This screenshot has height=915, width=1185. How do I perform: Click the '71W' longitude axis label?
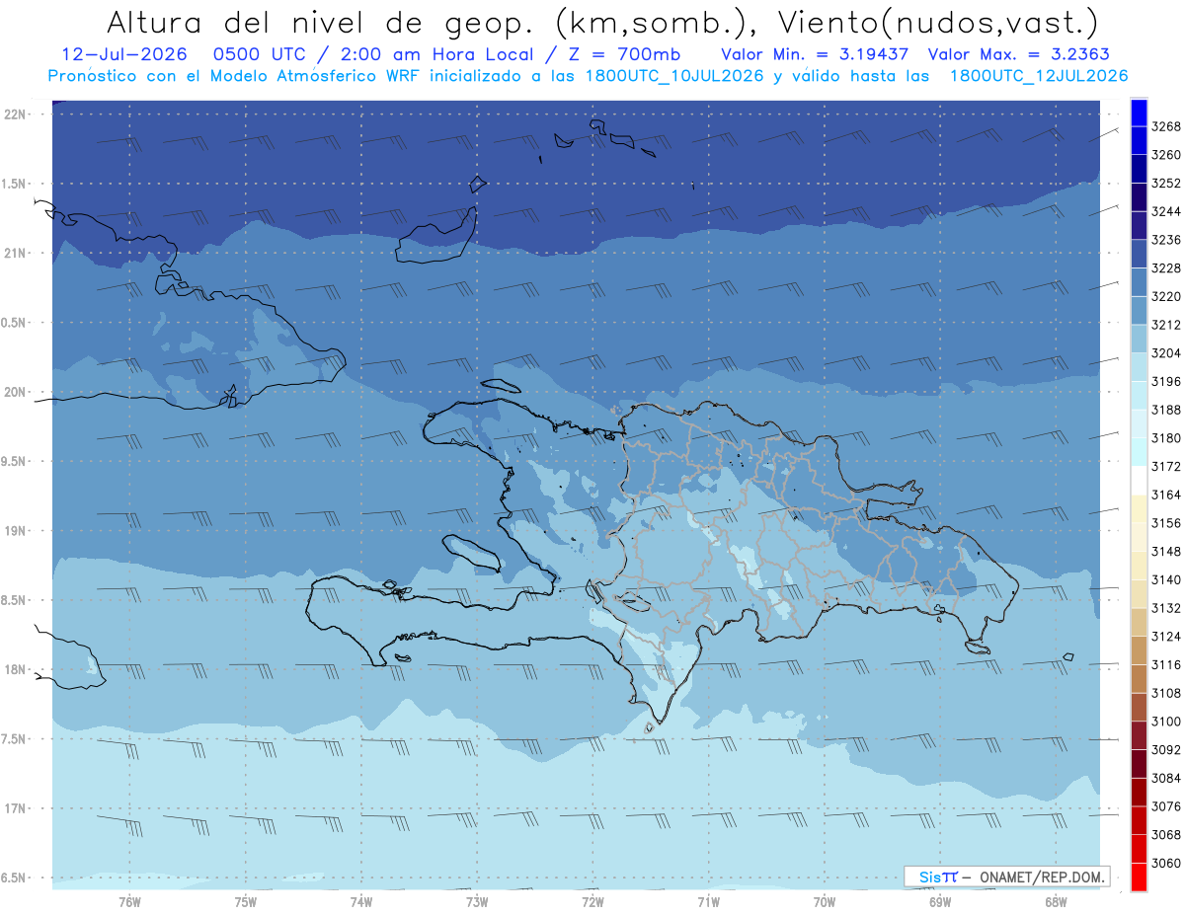(708, 902)
